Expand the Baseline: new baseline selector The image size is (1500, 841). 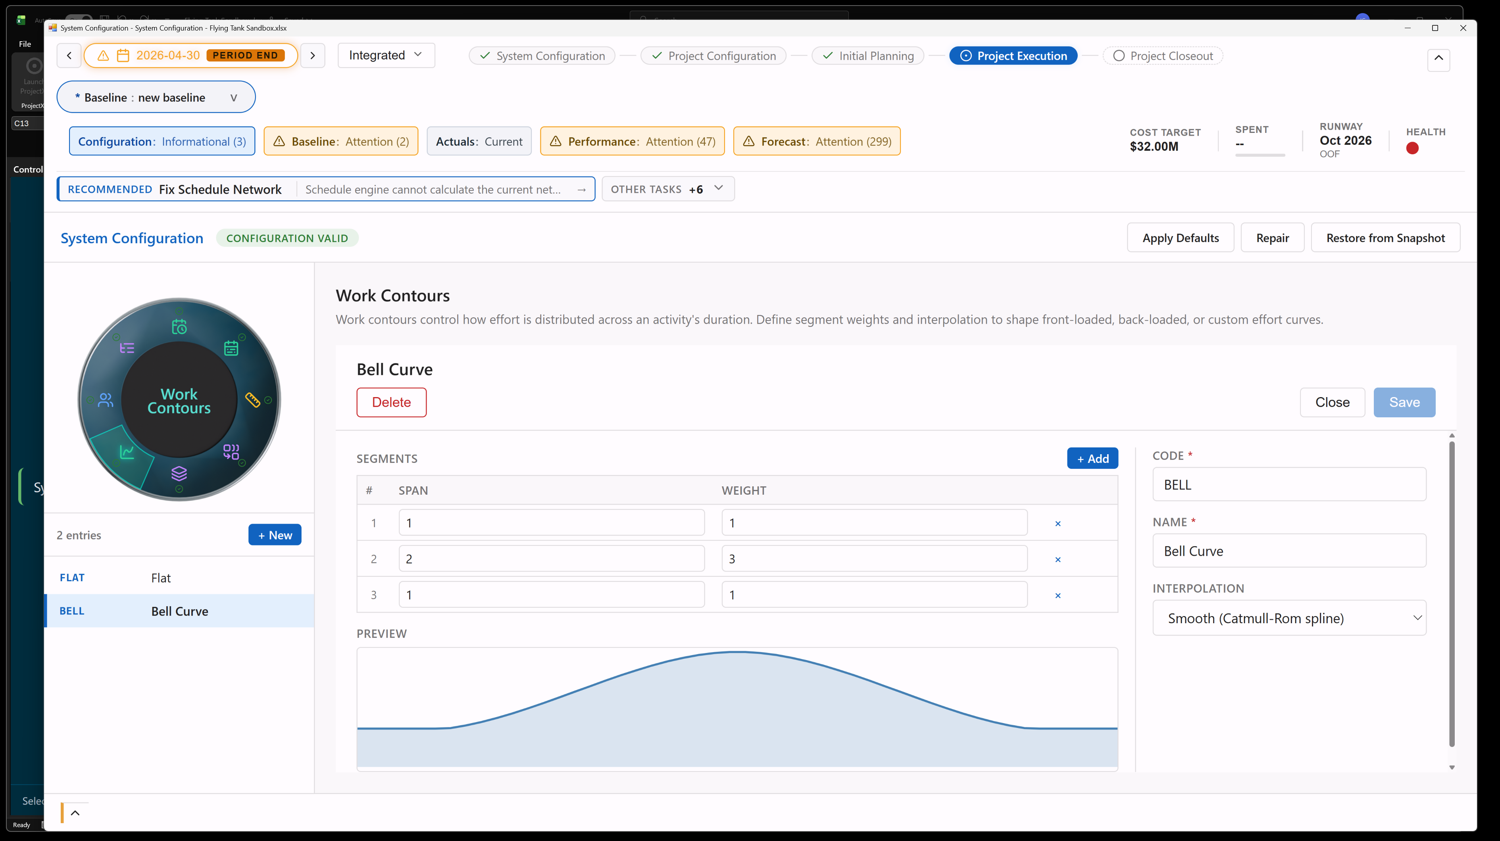click(156, 97)
